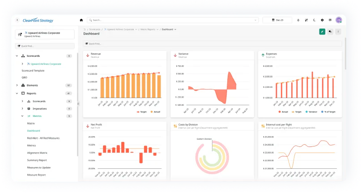This screenshot has width=362, height=193.
Task: Open the Summary Report
Action: tap(37, 160)
